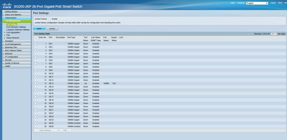Click the Down status of GE22
The height and width of the screenshot is (140, 287).
pos(86,113)
